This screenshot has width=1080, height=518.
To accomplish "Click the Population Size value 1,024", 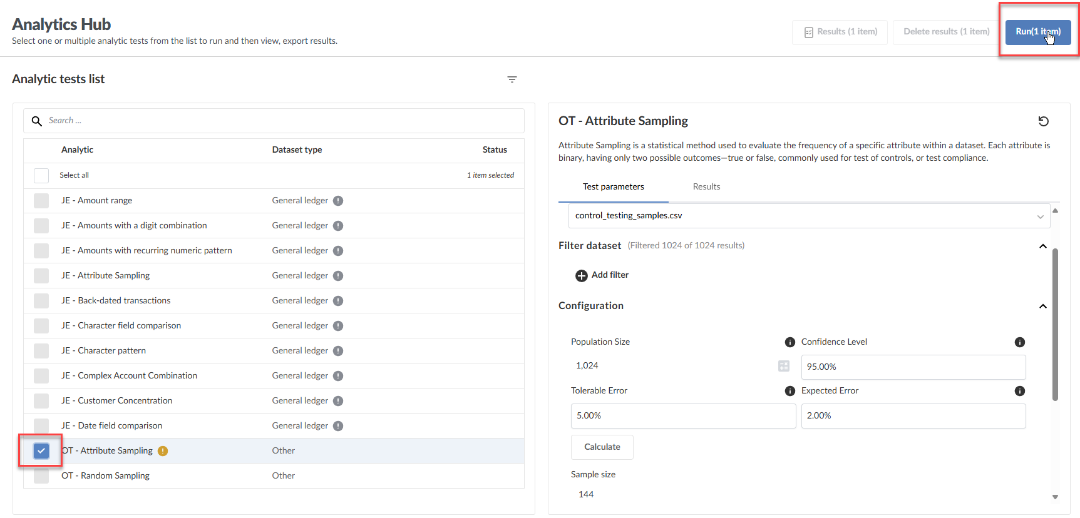I will [x=587, y=366].
